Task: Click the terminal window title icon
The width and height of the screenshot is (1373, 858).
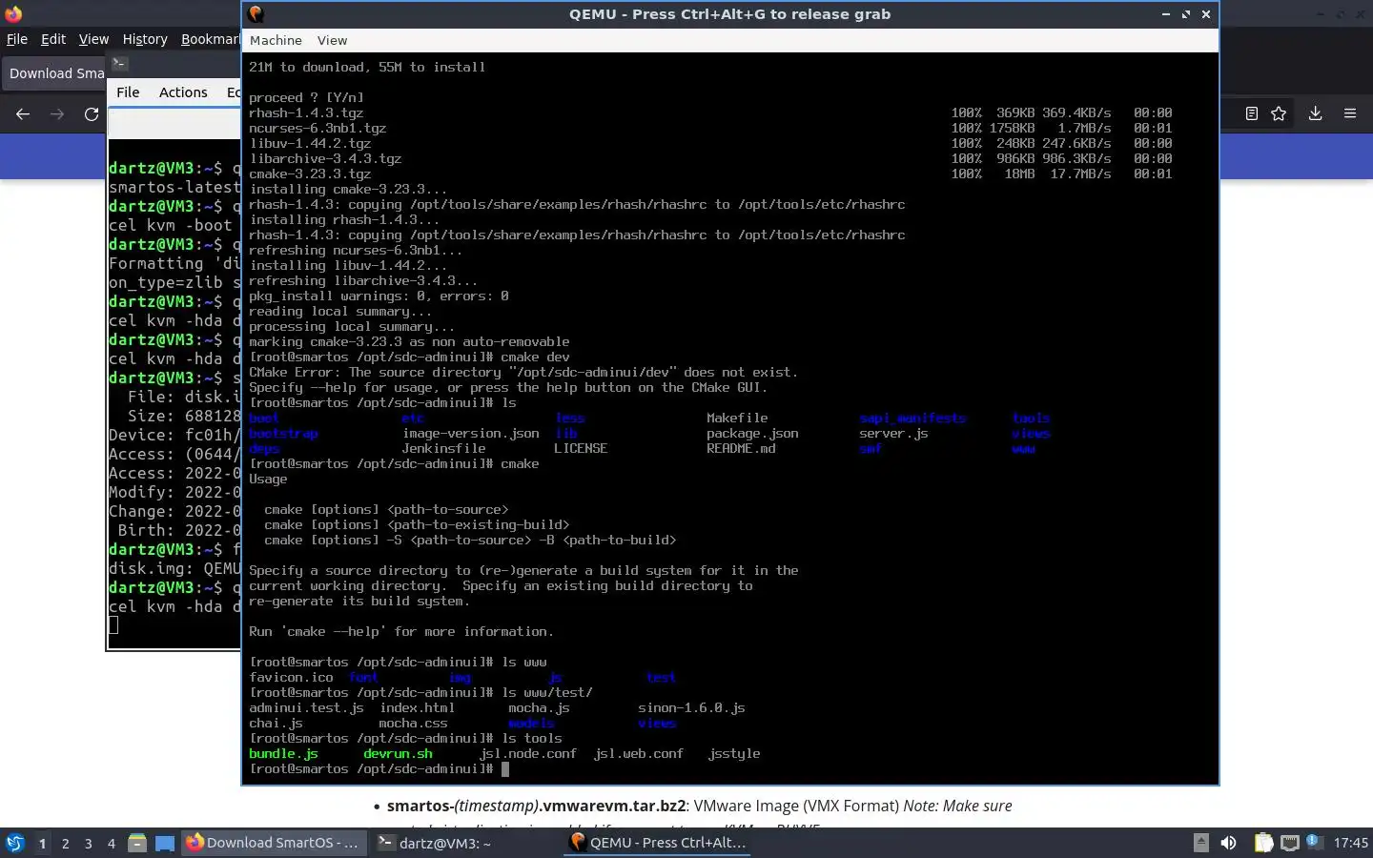Action: (x=119, y=64)
